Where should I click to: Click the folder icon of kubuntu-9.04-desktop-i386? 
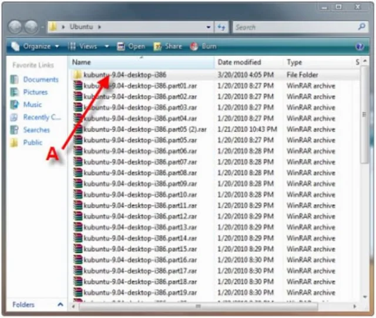[78, 75]
